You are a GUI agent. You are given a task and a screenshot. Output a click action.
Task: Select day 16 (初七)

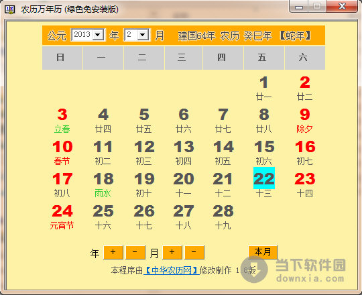305,153
